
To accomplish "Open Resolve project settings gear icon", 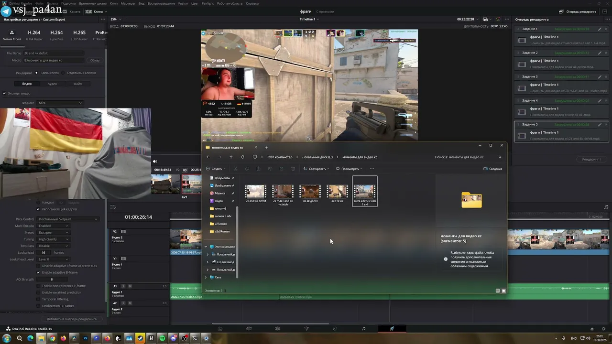I will [x=604, y=329].
